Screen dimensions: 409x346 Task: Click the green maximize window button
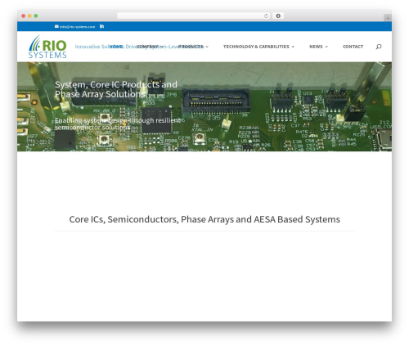click(36, 16)
